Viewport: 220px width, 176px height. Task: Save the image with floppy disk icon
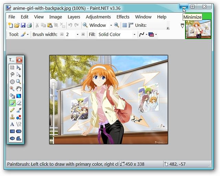coord(23,25)
